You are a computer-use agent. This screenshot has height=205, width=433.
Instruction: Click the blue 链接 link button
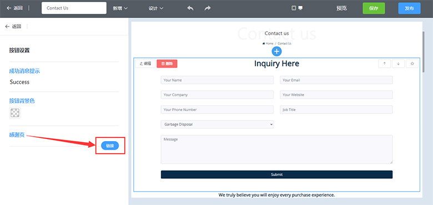pos(110,146)
